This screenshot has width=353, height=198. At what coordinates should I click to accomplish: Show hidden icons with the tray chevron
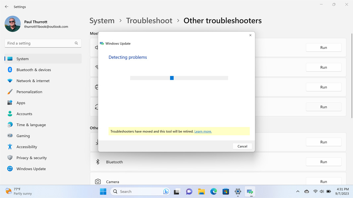point(298,191)
